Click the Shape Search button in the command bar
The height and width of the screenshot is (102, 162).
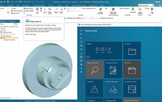coord(72,18)
